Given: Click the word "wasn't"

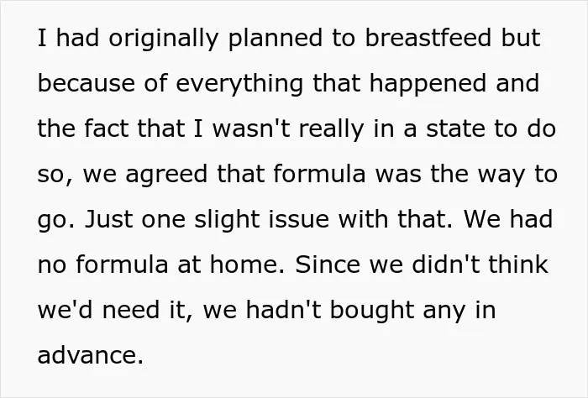Looking at the screenshot, I should (251, 128).
